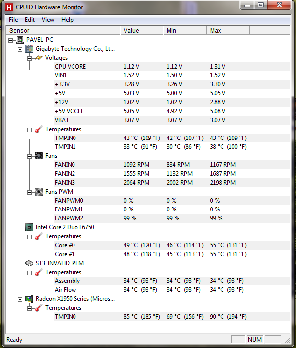The height and width of the screenshot is (348, 296).
Task: Click the HWMonitor red H title icon
Action: [9, 7]
